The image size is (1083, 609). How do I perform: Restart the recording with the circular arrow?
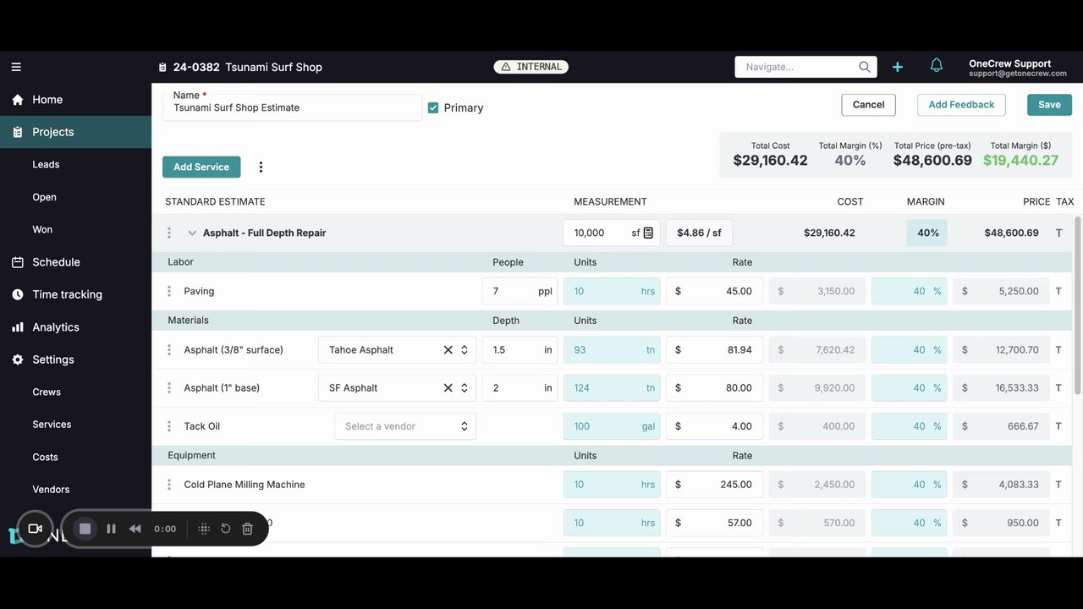click(x=226, y=529)
